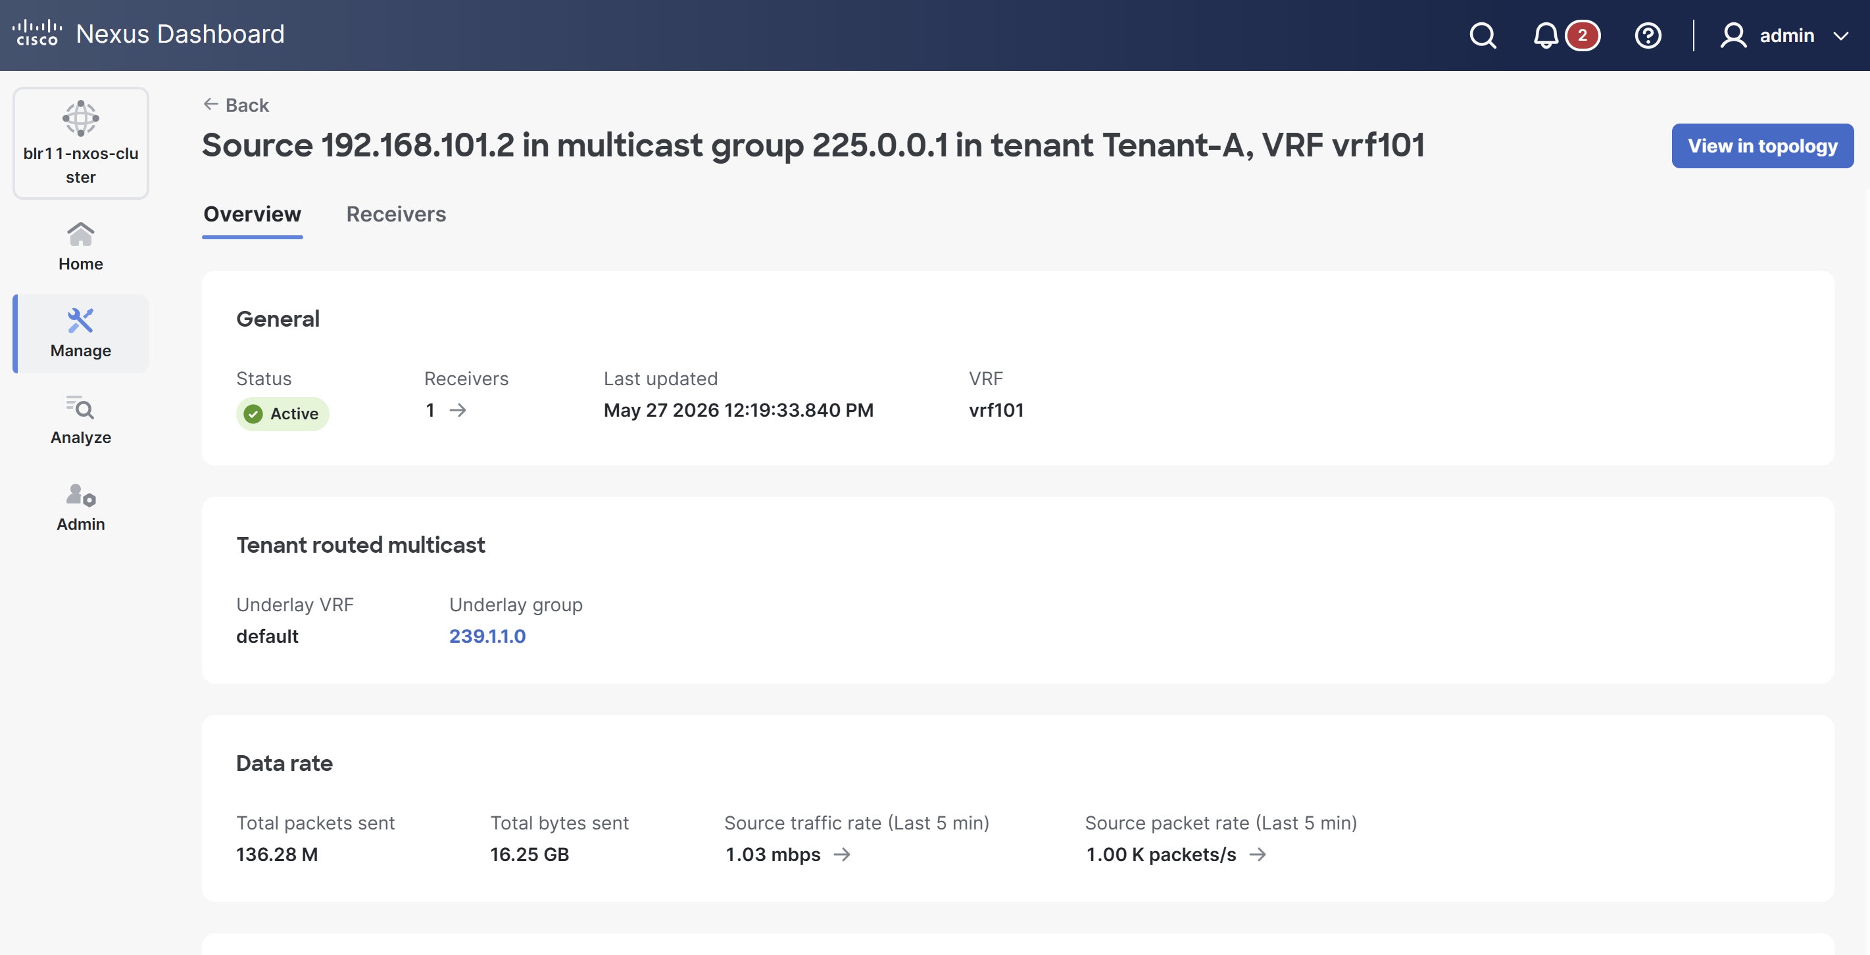Select the Overview tab

point(252,214)
